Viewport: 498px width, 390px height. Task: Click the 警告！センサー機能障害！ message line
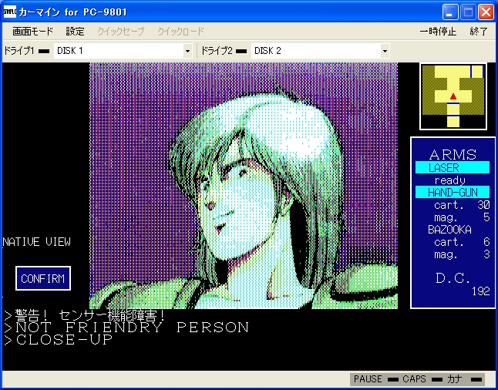[85, 315]
